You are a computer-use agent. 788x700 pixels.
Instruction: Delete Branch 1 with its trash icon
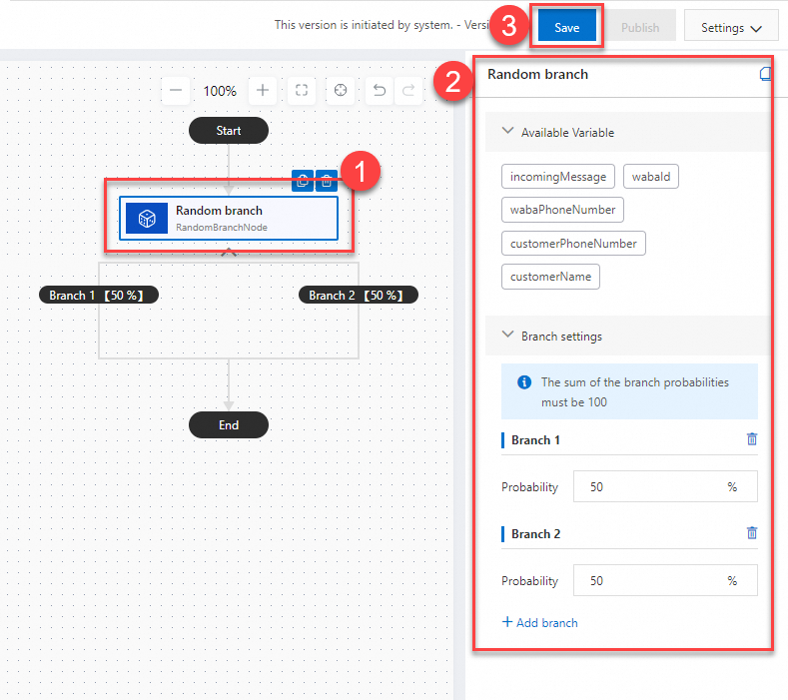[752, 439]
